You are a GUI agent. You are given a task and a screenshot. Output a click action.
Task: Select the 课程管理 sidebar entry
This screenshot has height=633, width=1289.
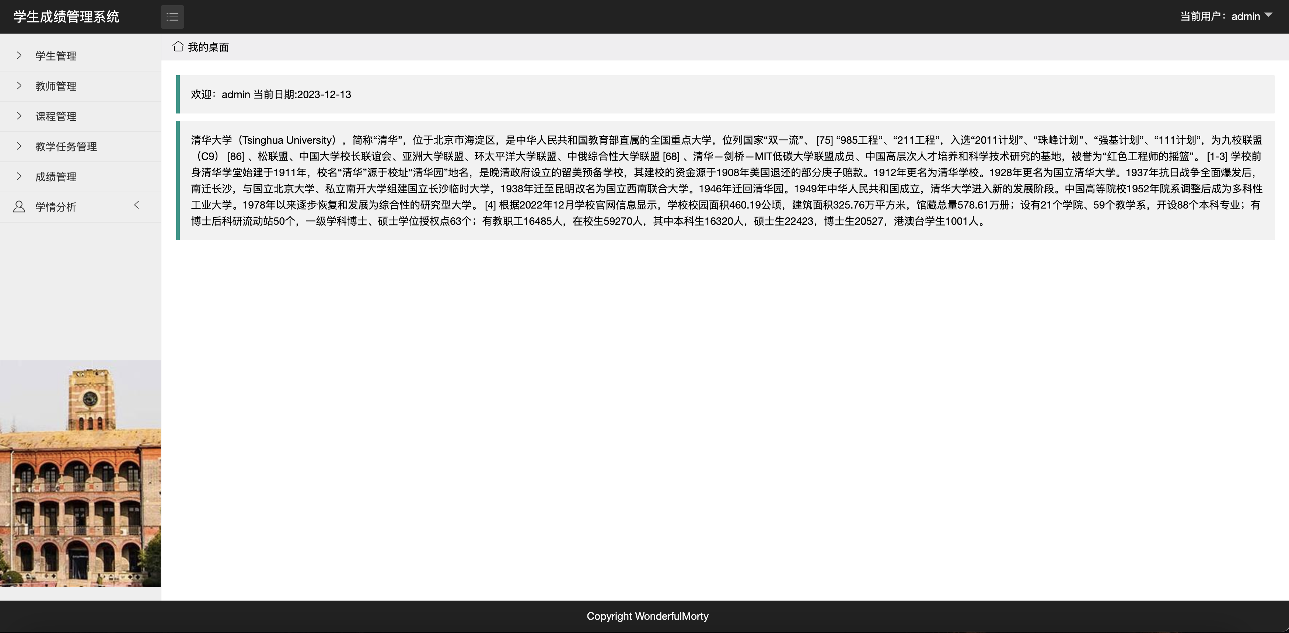click(56, 116)
